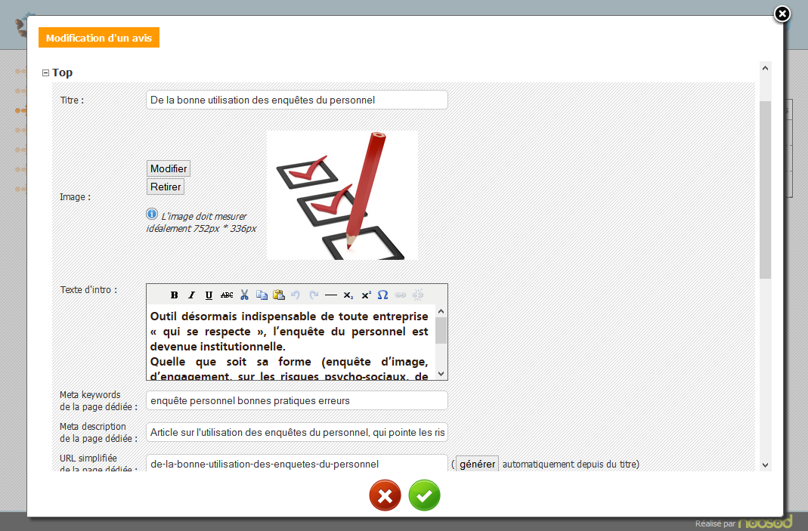Paste from clipboard icon
808x531 pixels.
pos(279,295)
